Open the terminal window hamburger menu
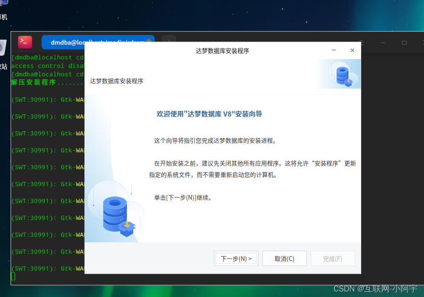The height and width of the screenshot is (297, 424). (362, 43)
